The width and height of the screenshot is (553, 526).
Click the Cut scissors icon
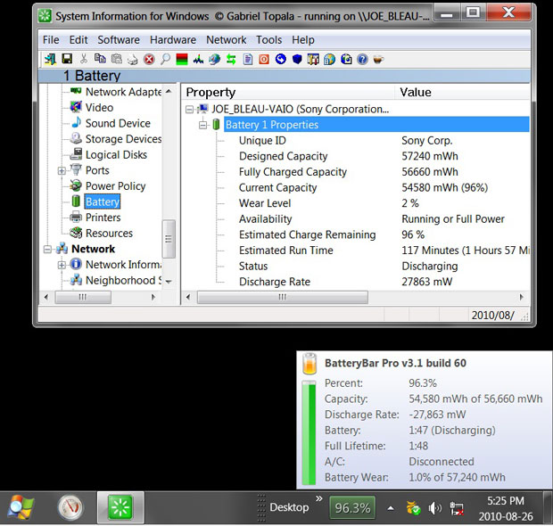84,59
